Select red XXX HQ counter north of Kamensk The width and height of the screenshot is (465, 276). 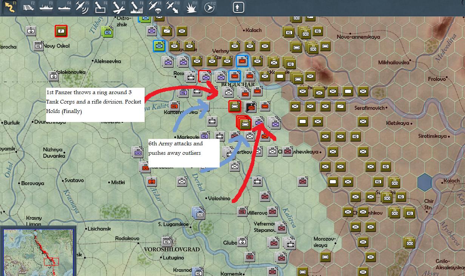tap(250, 257)
